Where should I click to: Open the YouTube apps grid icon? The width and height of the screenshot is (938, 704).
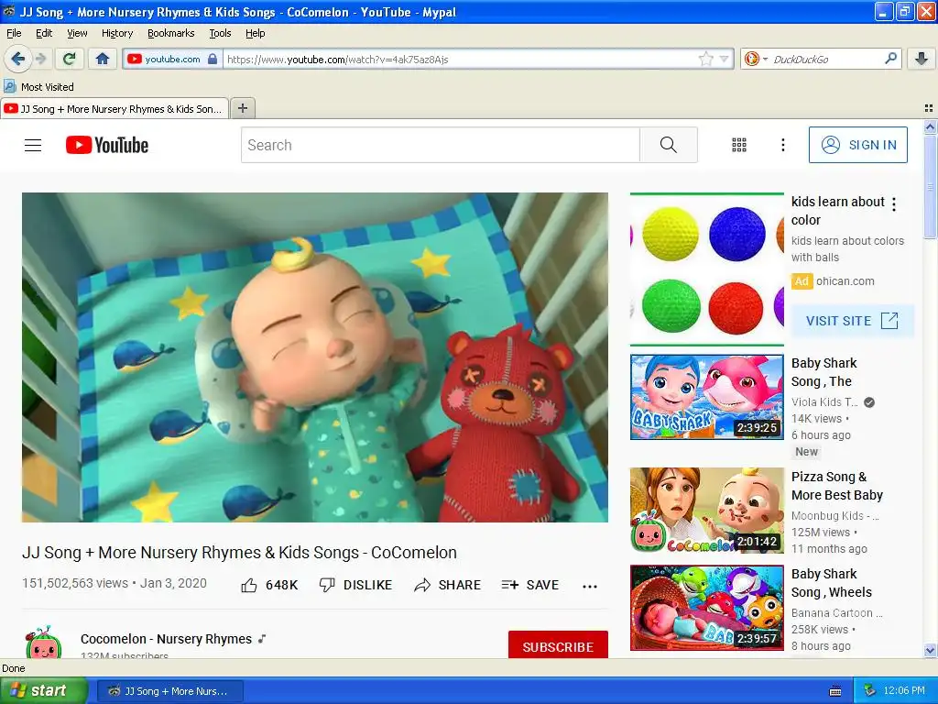[x=739, y=145]
